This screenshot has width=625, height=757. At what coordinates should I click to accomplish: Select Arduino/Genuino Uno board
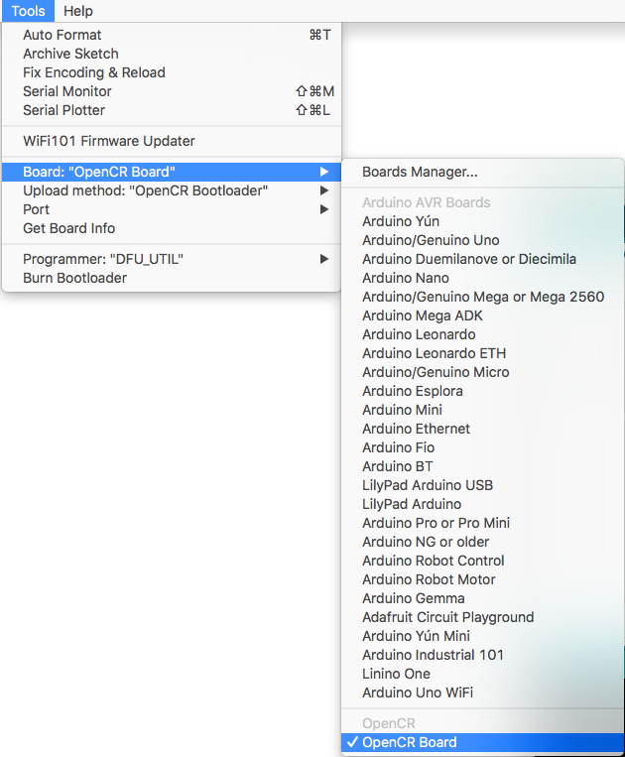tap(482, 240)
